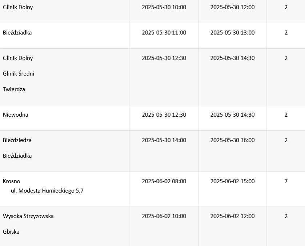This screenshot has width=305, height=246.
Task: Select end time 2025-05-30 12:00
Action: 232,7
